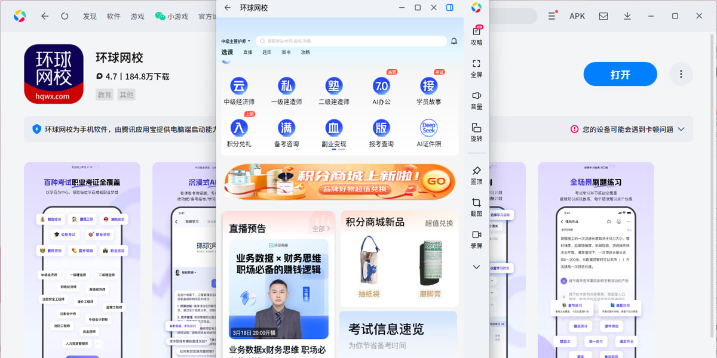Screen dimensions: 717x358
Task: Switch to the 图书 tab
Action: 286,53
